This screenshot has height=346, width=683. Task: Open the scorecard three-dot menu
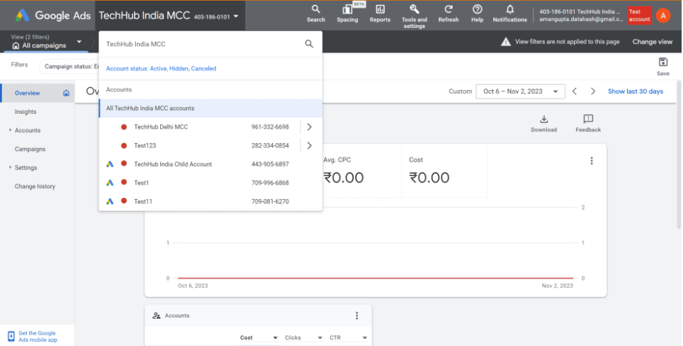[x=591, y=161]
